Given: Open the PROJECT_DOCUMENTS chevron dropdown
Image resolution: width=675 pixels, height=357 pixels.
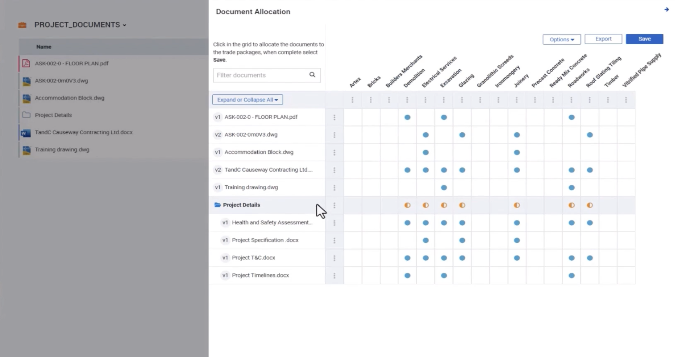Looking at the screenshot, I should coord(124,25).
